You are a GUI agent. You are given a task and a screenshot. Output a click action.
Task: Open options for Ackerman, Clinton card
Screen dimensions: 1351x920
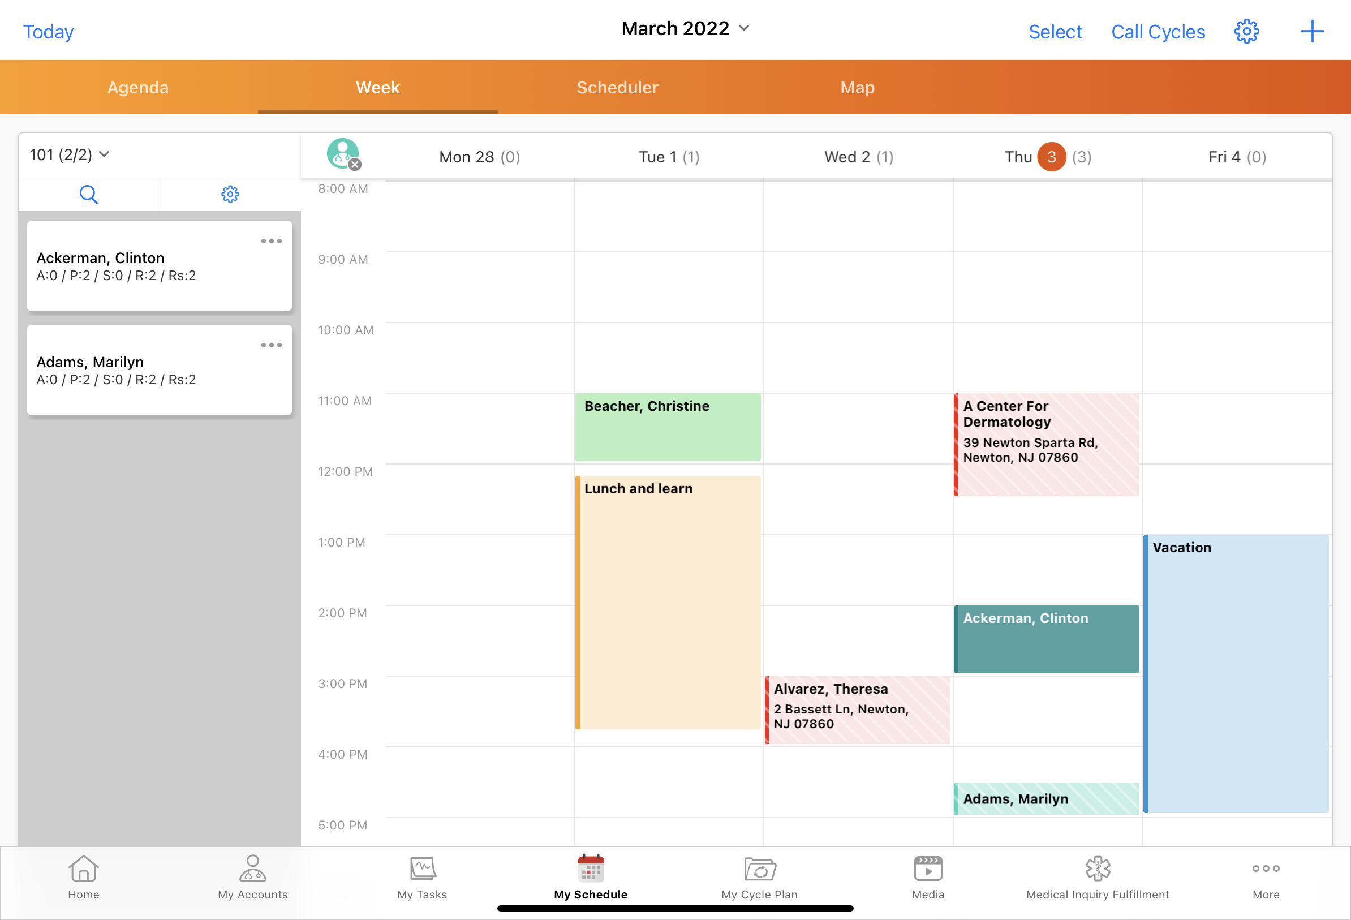[x=271, y=241]
